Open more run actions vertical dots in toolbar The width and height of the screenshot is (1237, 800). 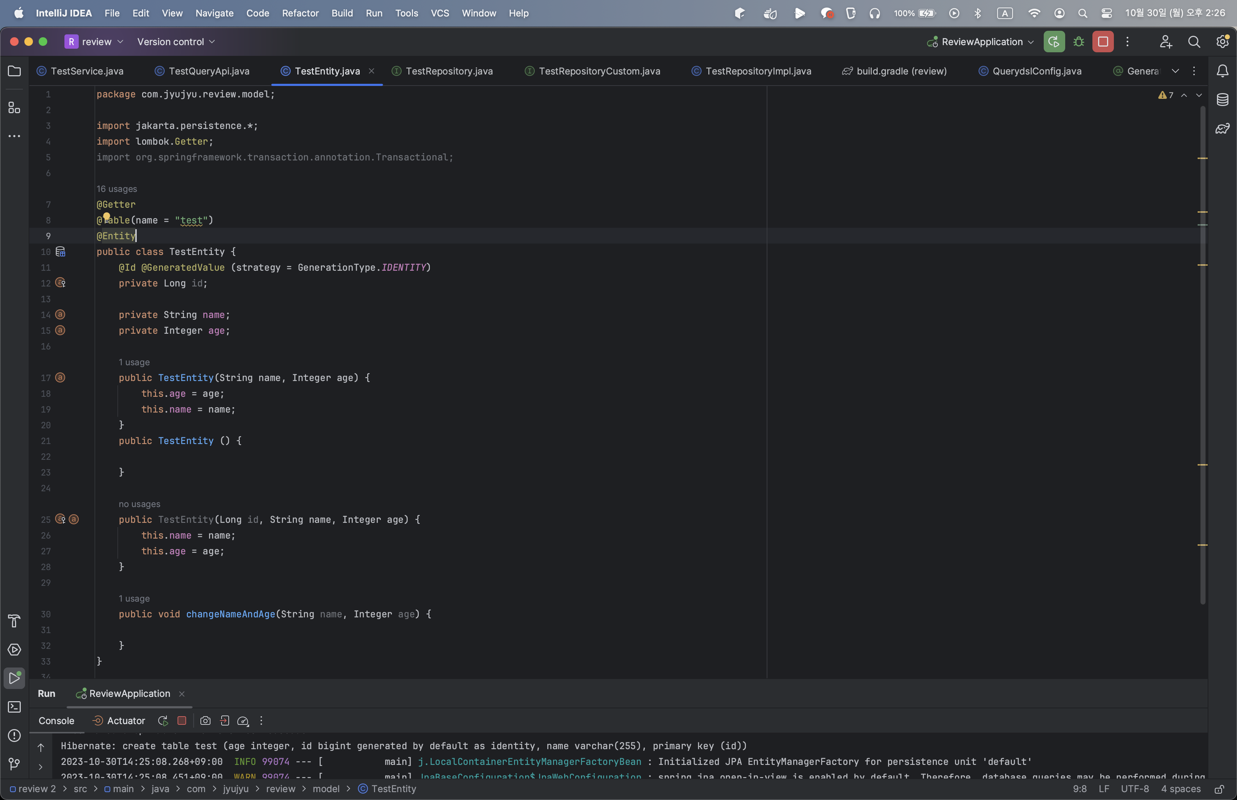tap(1127, 42)
